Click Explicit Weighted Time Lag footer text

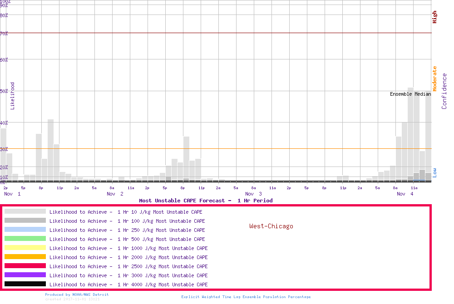[x=246, y=297]
